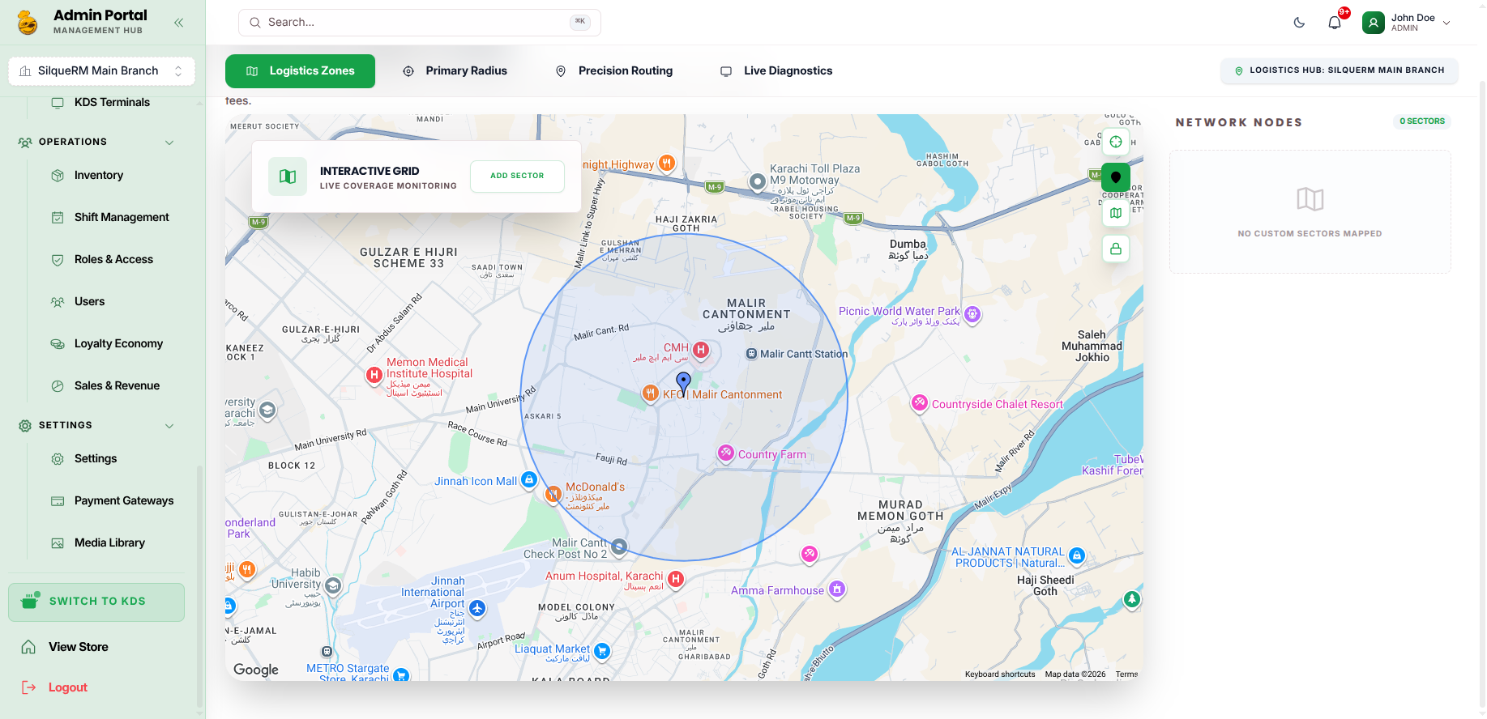1487x719 pixels.
Task: Click the 0 Sectors badge
Action: pos(1422,121)
